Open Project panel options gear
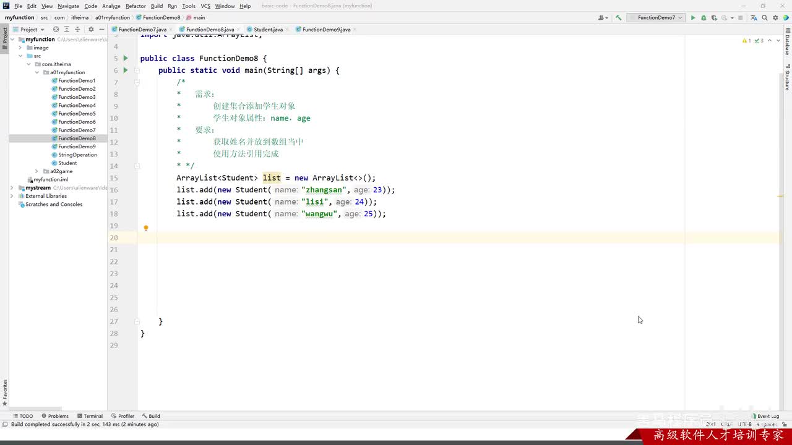This screenshot has height=445, width=792. [91, 29]
